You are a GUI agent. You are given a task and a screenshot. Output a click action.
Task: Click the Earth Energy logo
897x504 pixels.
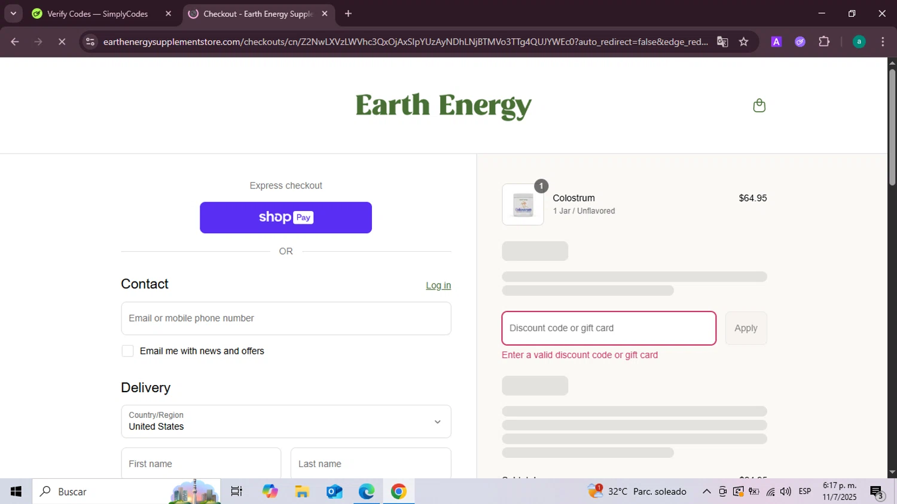coord(443,106)
